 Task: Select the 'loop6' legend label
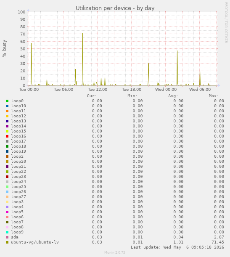point(17,217)
